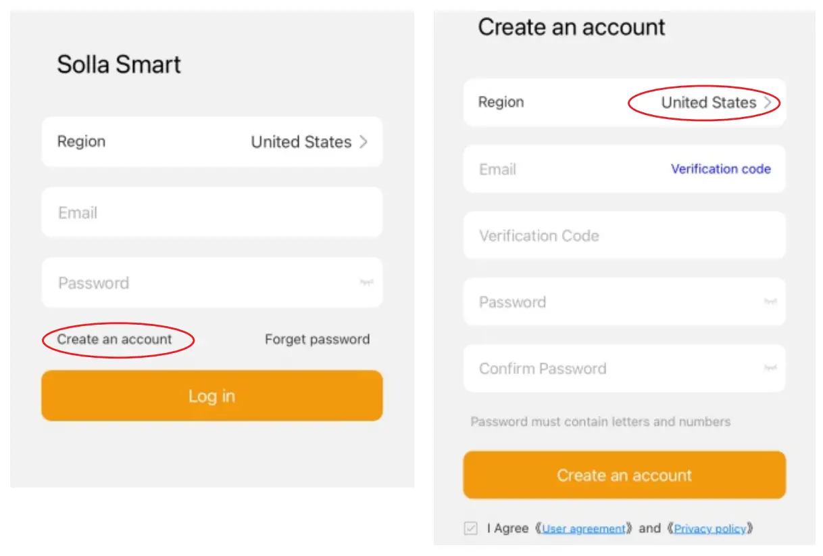Open the User agreement
Viewport: 823px width, 556px height.
(584, 528)
